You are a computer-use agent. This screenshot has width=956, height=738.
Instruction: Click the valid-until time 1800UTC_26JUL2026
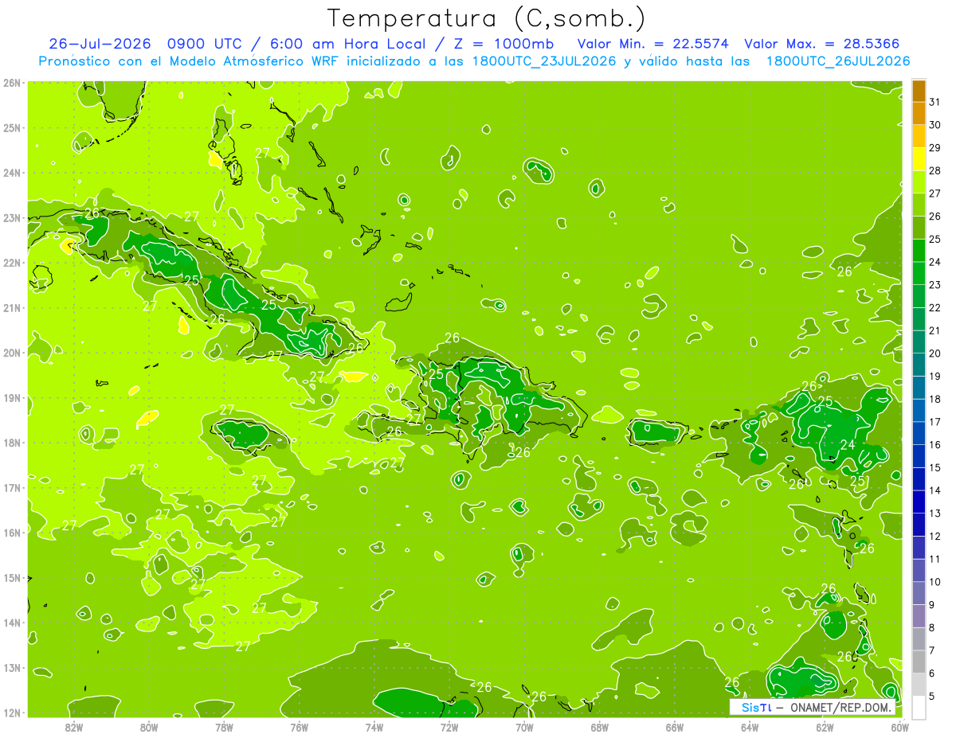click(x=837, y=61)
